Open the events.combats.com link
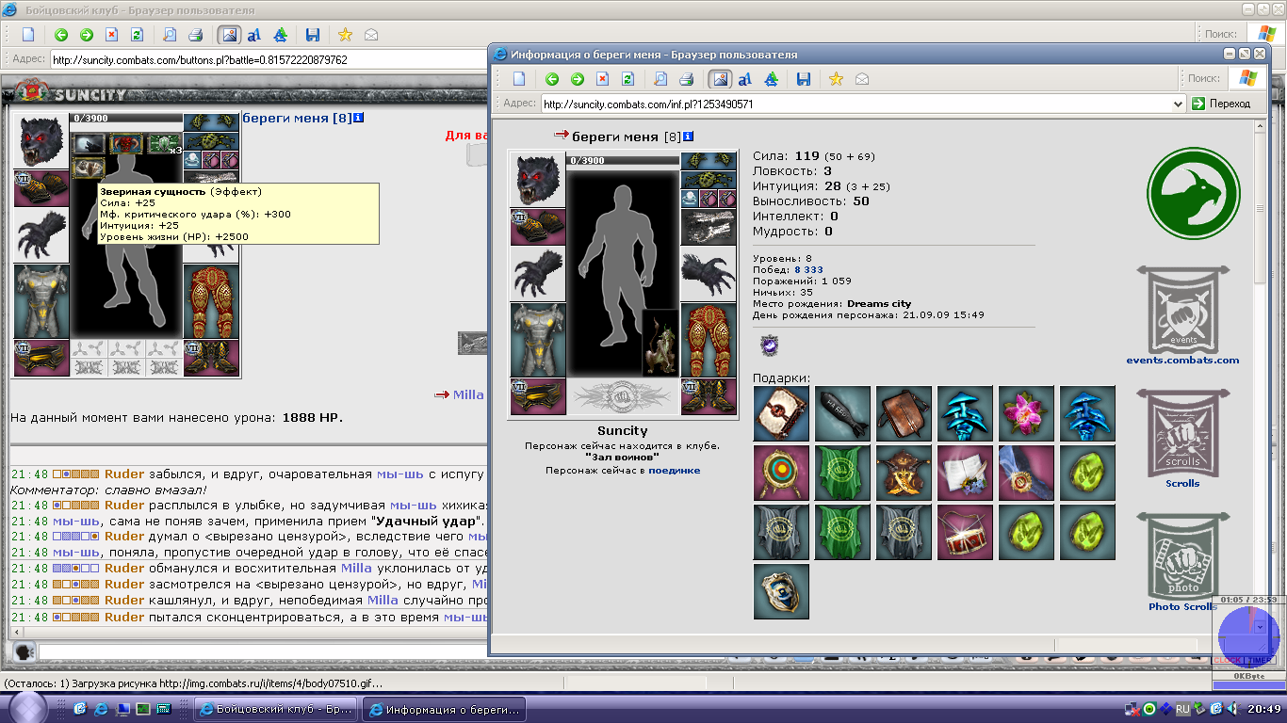 coord(1182,360)
